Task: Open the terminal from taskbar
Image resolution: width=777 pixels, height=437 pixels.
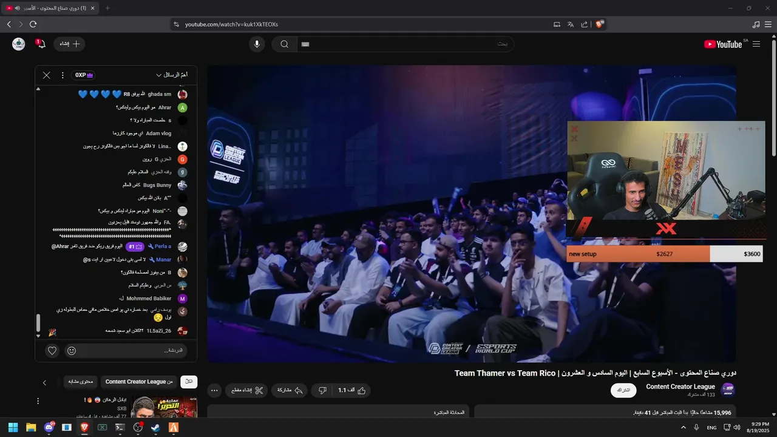Action: 120,427
